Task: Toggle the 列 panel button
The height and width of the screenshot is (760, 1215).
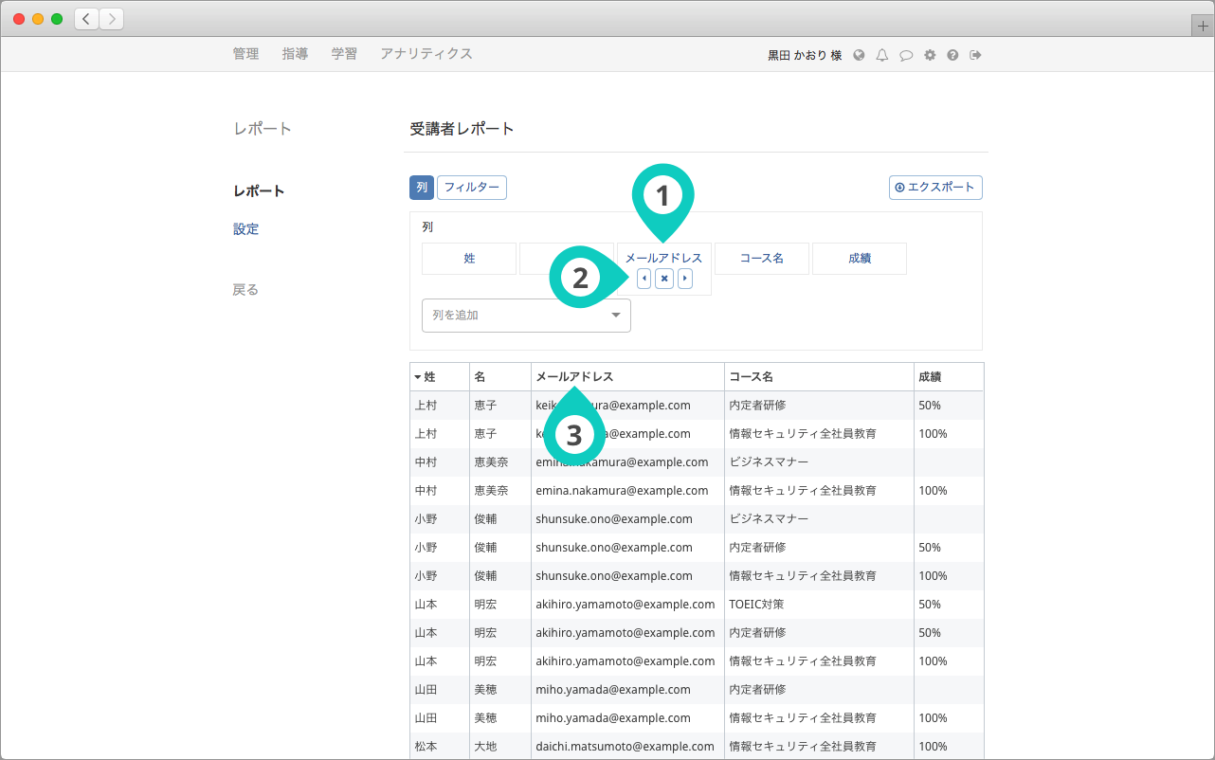Action: click(421, 188)
